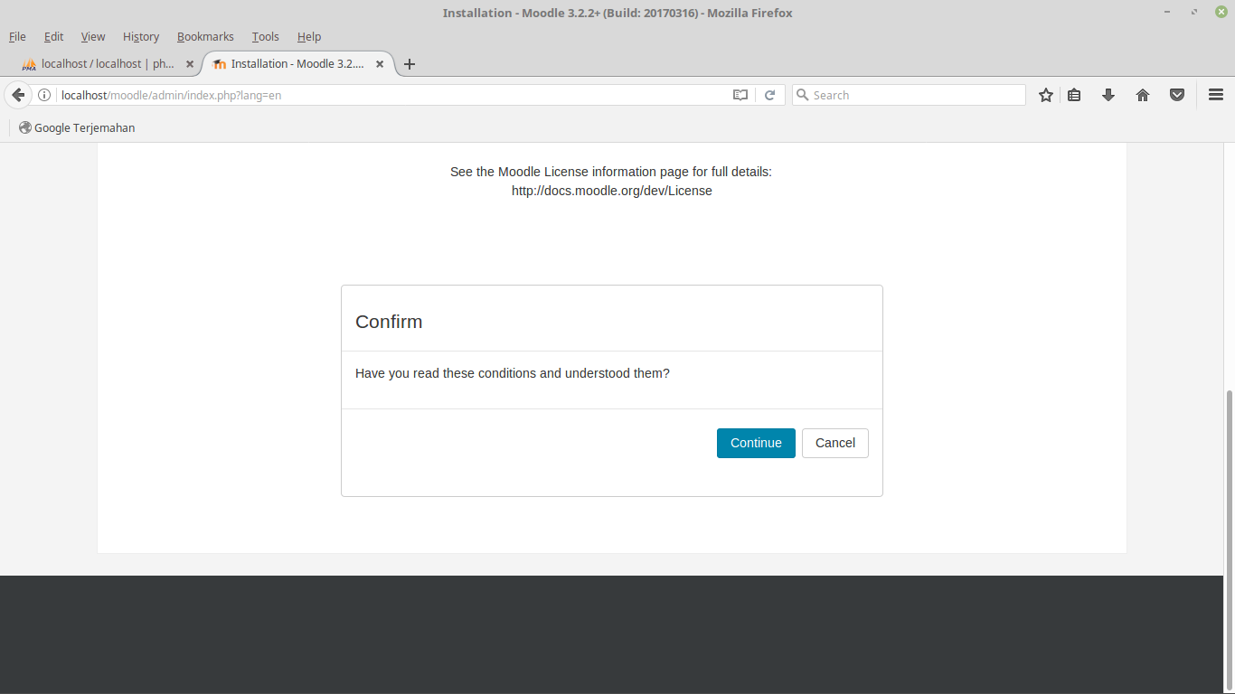Open the Edit menu
1235x694 pixels.
coord(53,36)
